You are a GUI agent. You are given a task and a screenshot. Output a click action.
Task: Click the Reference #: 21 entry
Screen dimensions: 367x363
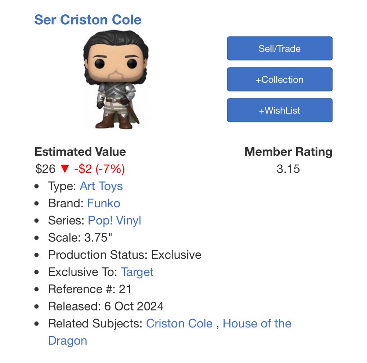pyautogui.click(x=90, y=289)
